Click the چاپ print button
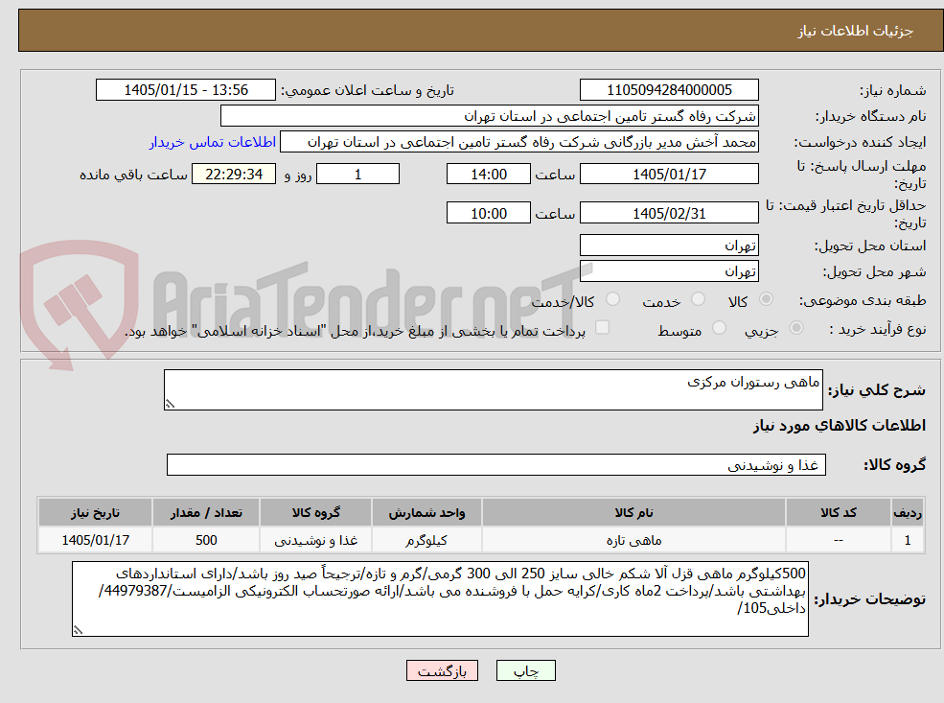944x703 pixels. 525,670
